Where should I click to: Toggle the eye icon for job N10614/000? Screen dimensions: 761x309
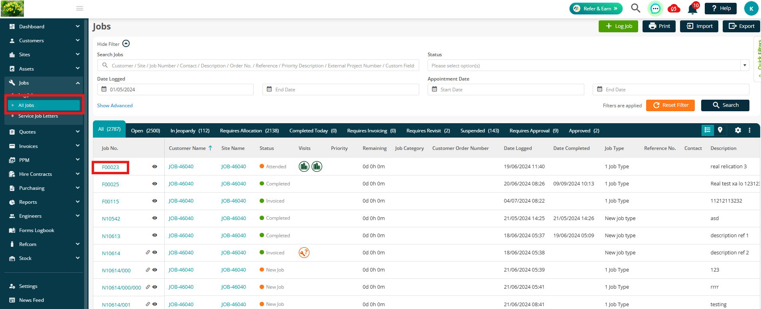coord(155,270)
